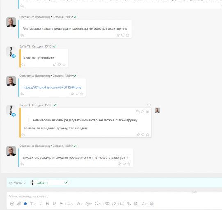This screenshot has width=222, height=210.
Task: Reply using bottom arrow of 'поняла' message
Action: (23, 135)
